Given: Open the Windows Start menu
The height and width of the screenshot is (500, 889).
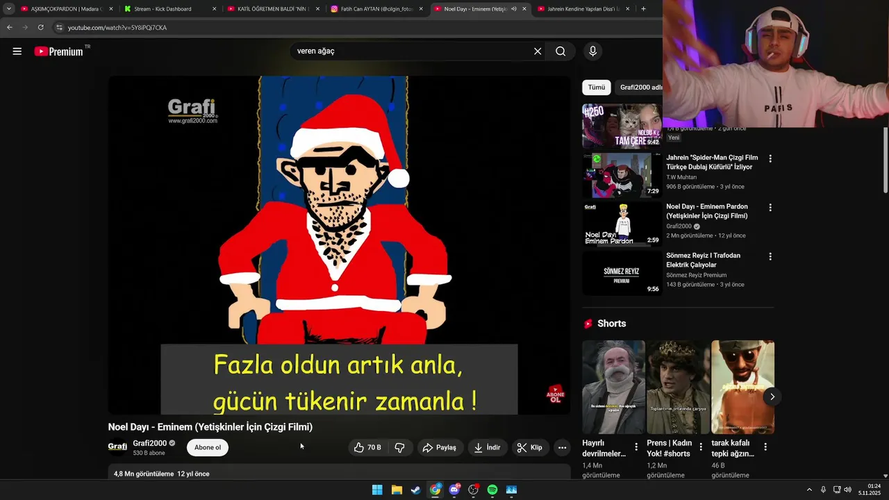Looking at the screenshot, I should click(x=377, y=490).
